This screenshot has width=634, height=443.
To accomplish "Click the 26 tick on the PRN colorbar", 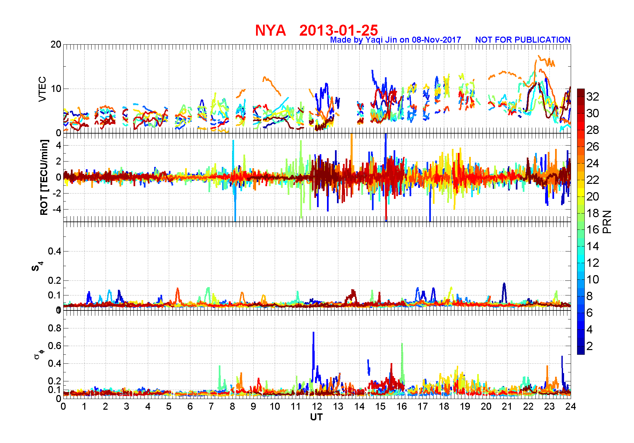I will point(593,147).
